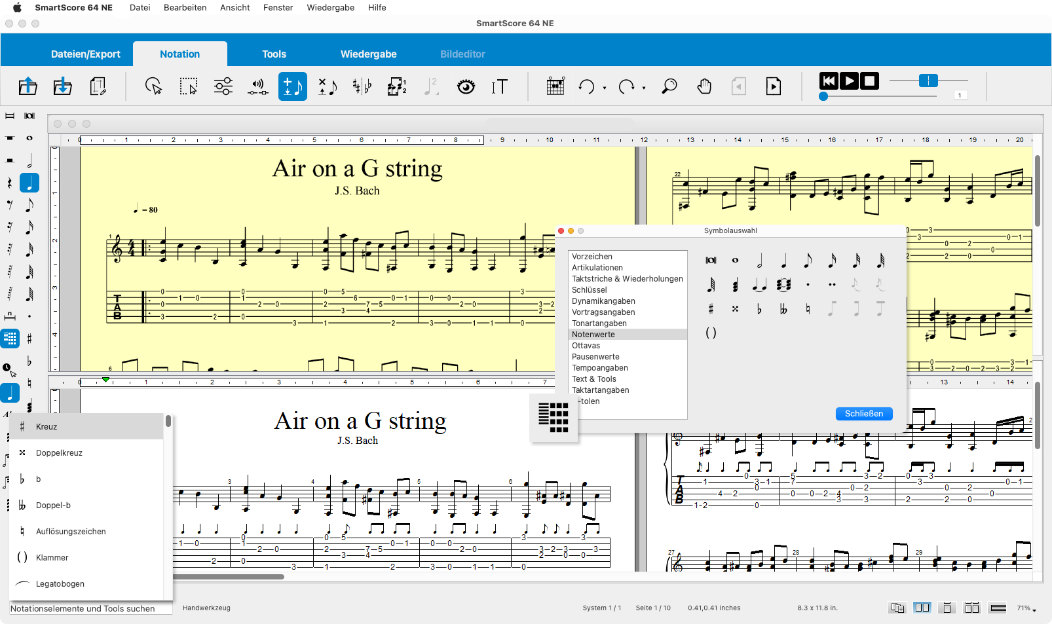Switch to the Wiedergabe ribbon tab

point(368,54)
